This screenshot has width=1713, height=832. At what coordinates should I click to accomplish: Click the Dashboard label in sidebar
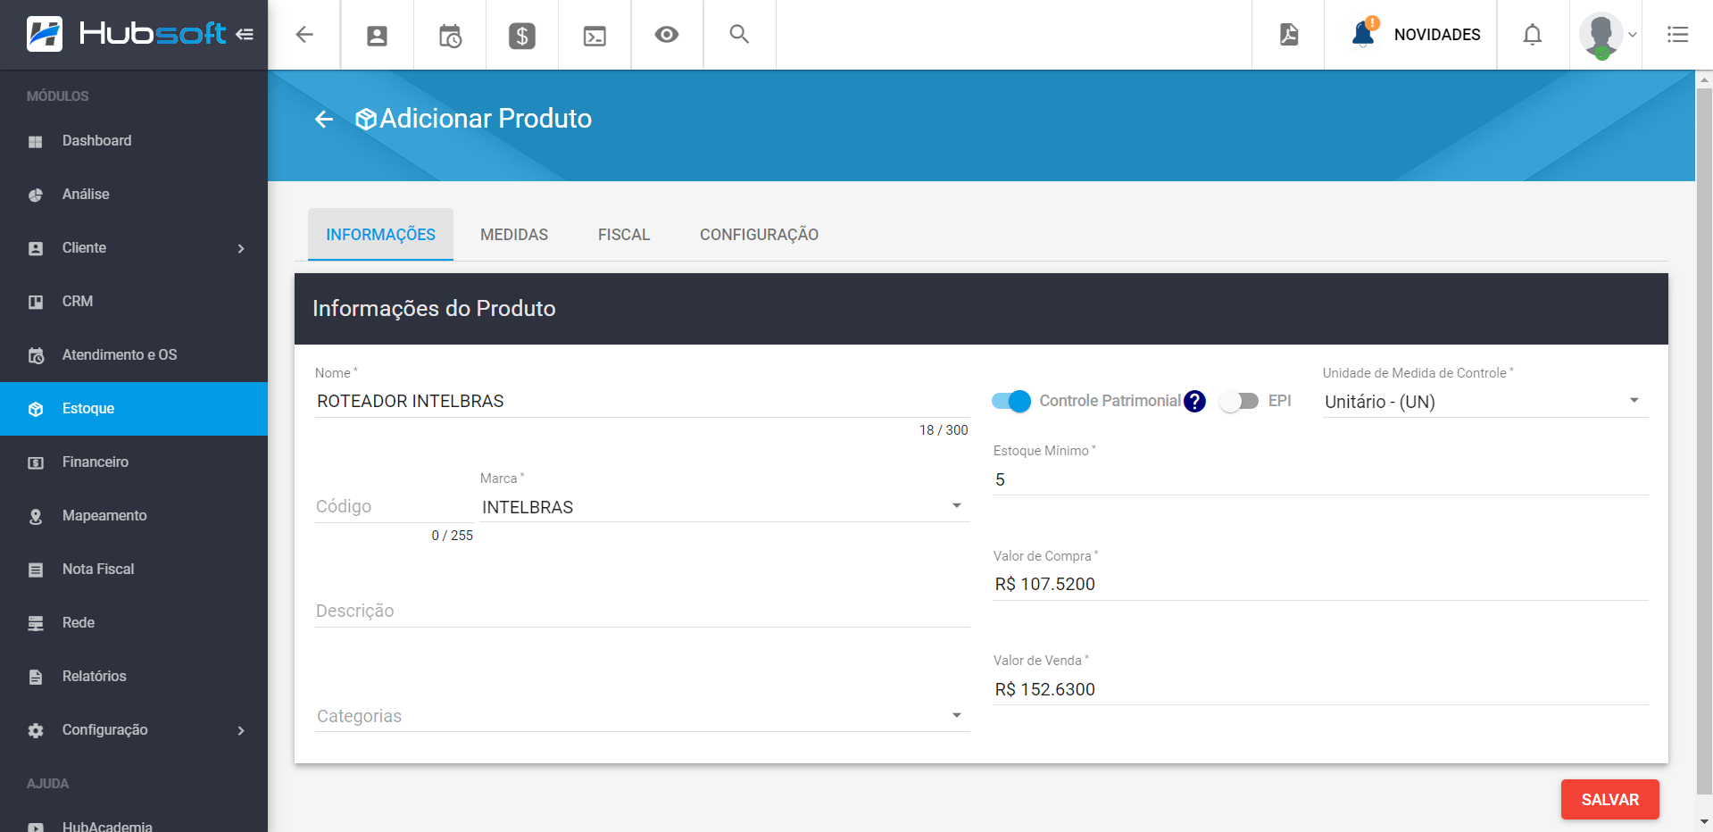click(97, 141)
